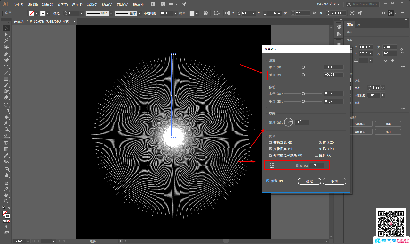Enable Random (随机) checkbox
Screen dimensions: 410x244
[316, 155]
